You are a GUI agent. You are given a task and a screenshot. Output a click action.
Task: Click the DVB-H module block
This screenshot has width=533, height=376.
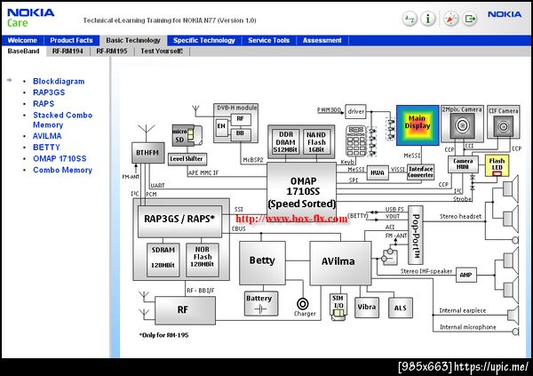click(236, 124)
